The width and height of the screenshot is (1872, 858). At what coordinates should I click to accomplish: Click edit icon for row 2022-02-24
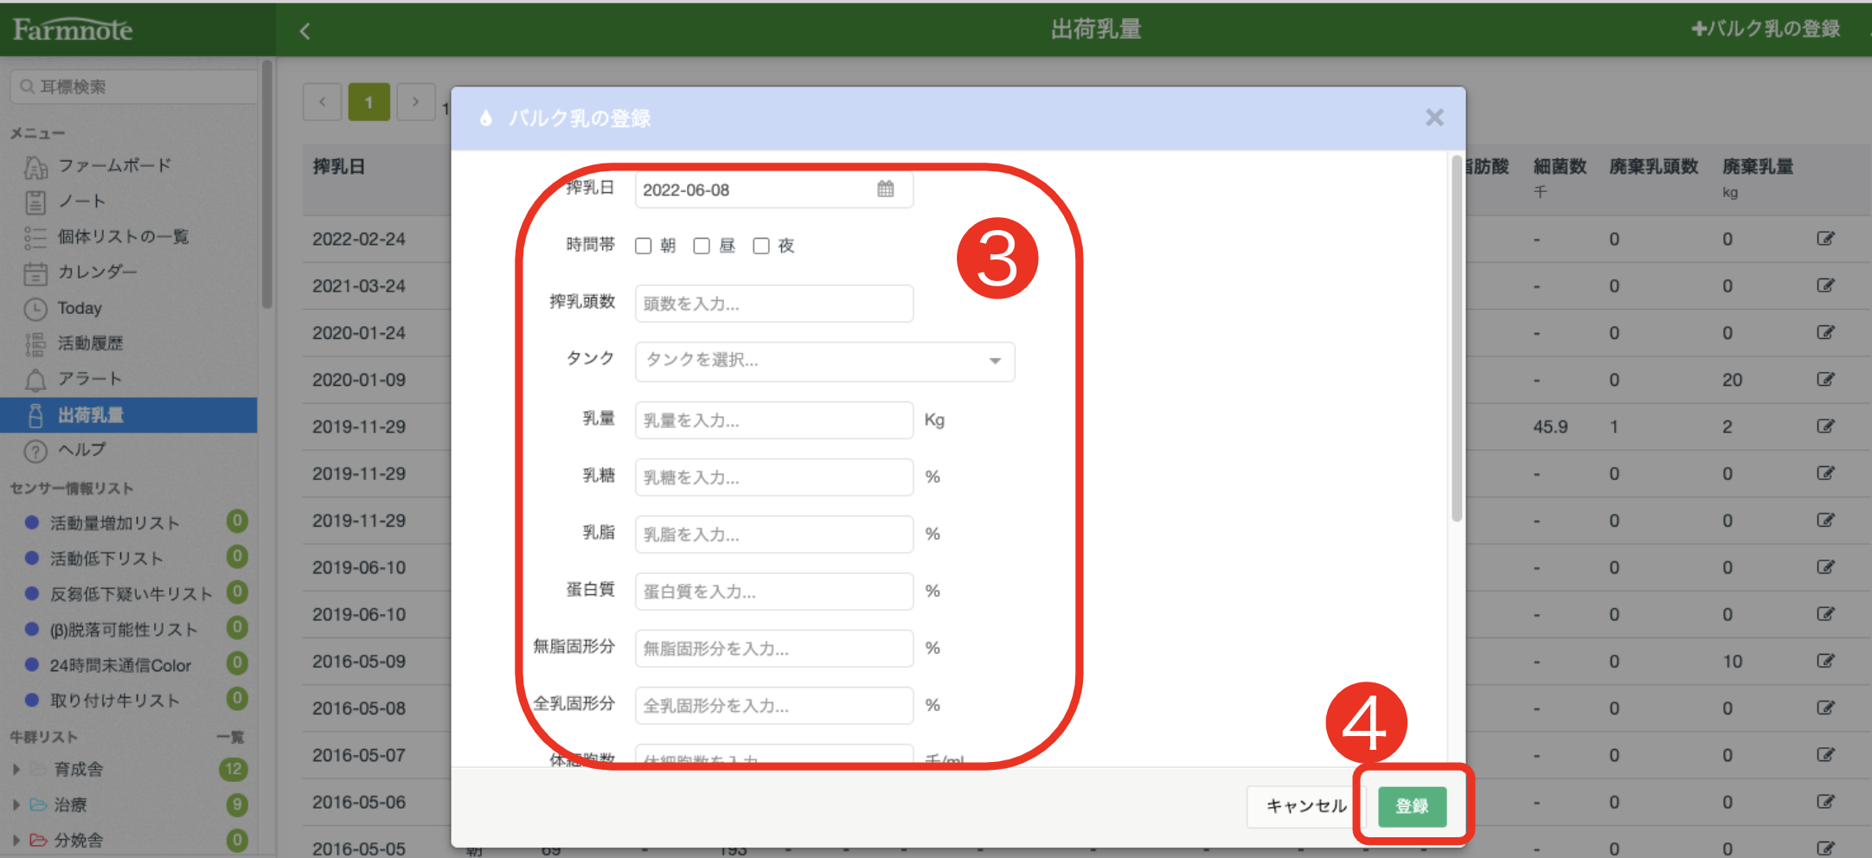1825,239
